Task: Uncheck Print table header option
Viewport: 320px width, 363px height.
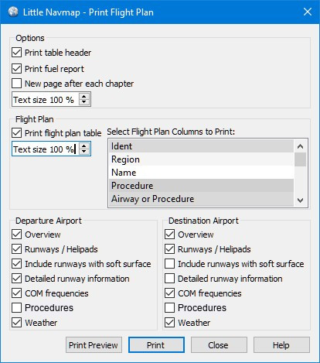Action: tap(16, 53)
